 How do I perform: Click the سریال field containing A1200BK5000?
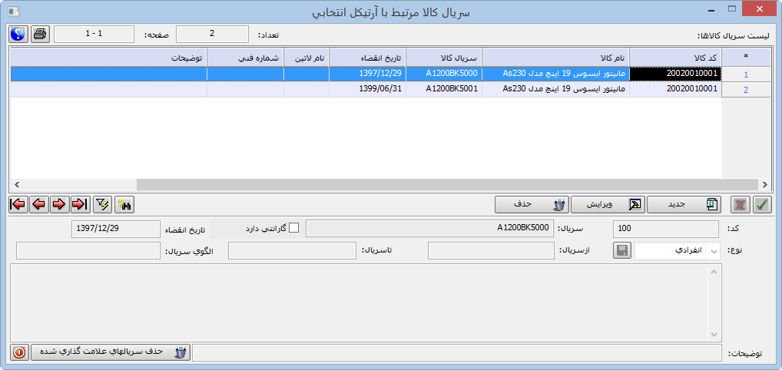coord(430,229)
